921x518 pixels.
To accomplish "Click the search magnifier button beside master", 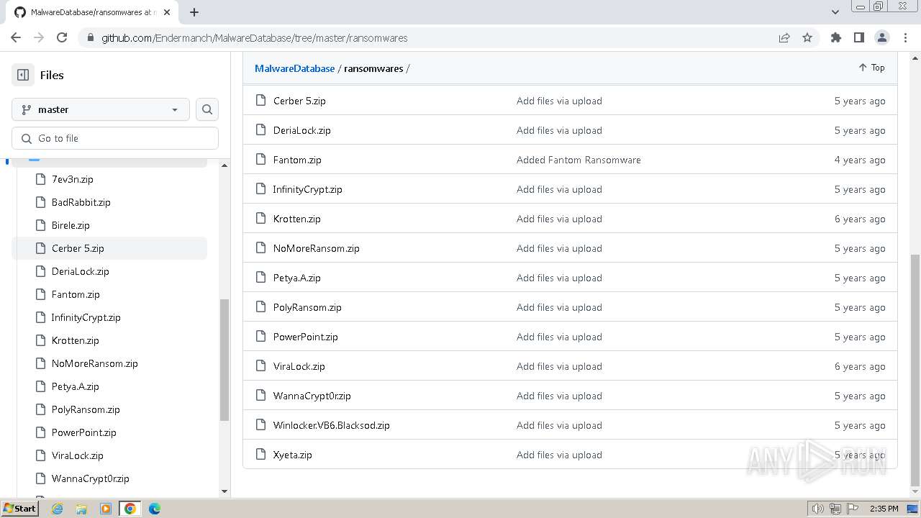I will click(207, 109).
